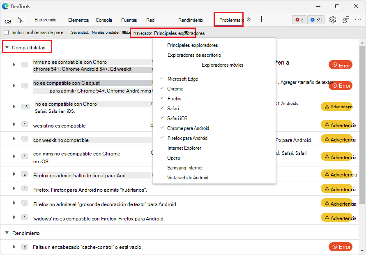Click the red errors counter showing 3

[x=299, y=20]
